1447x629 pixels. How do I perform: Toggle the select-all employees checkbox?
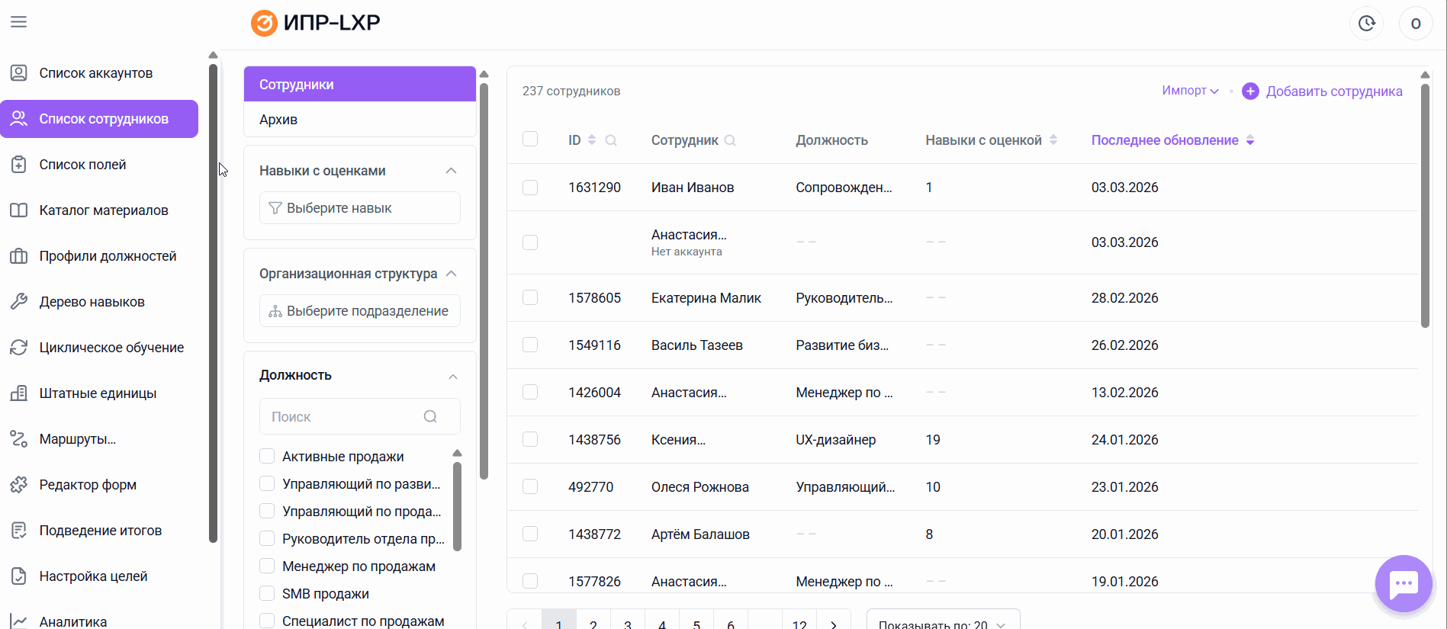coord(530,140)
